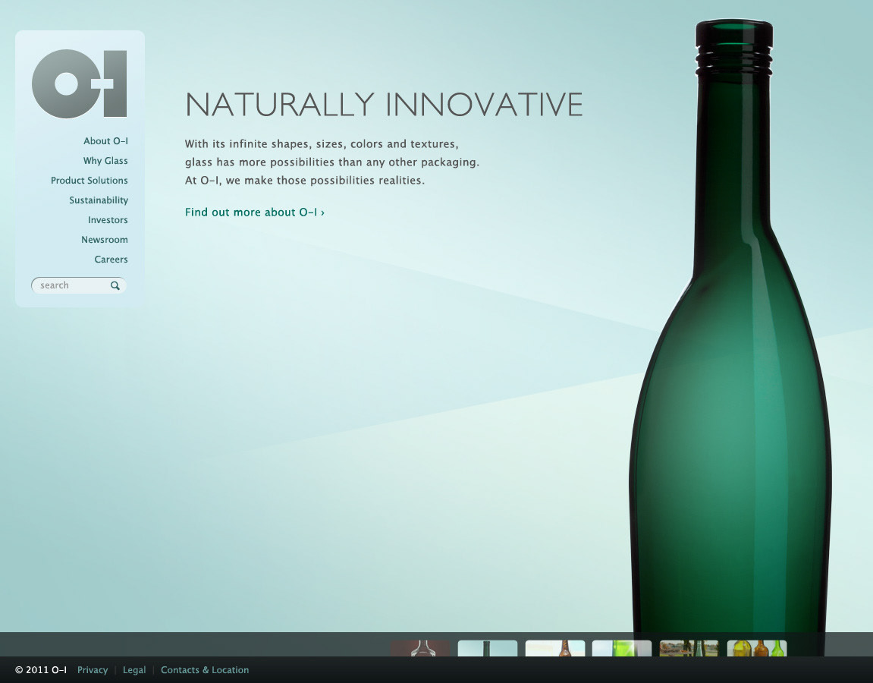Visit the Careers page
Screen dimensions: 873x683
coord(111,259)
